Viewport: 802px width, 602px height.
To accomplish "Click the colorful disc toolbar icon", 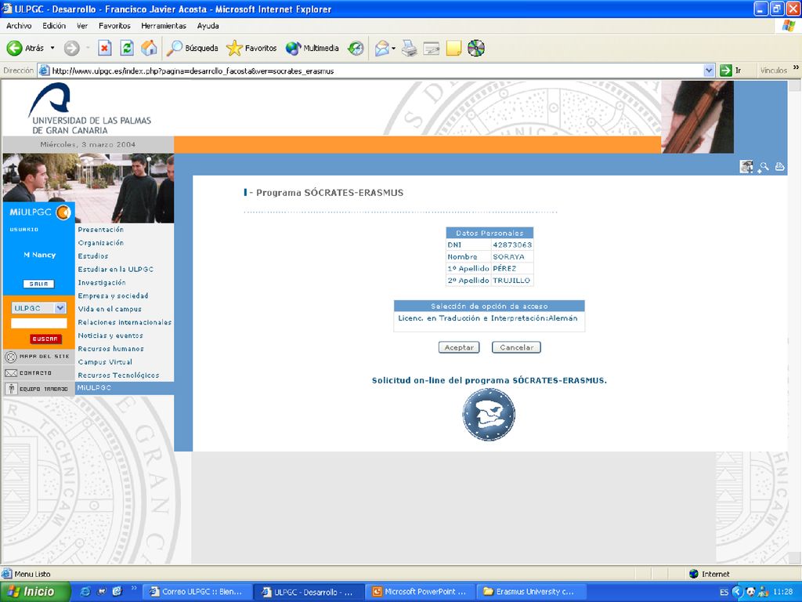I will point(475,48).
